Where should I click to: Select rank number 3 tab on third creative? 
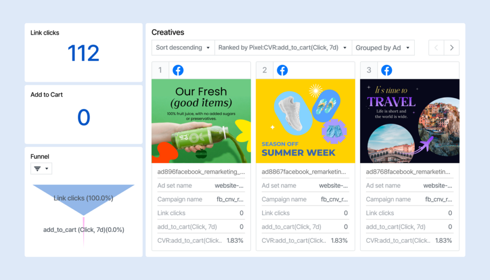[x=368, y=70]
